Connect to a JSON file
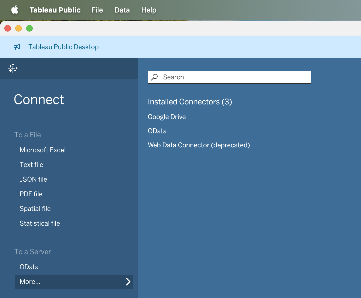The width and height of the screenshot is (361, 298). (x=33, y=179)
